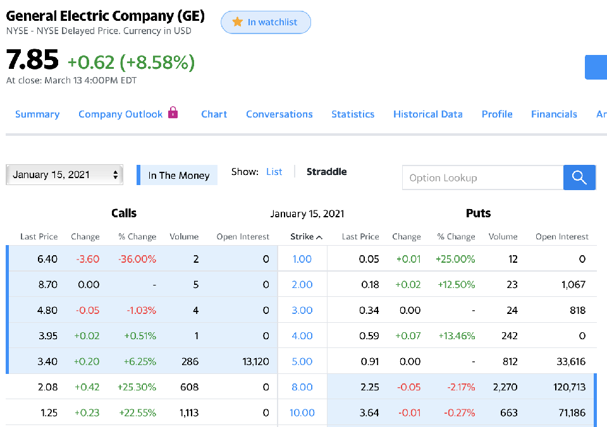Select the Straddle view option

326,172
